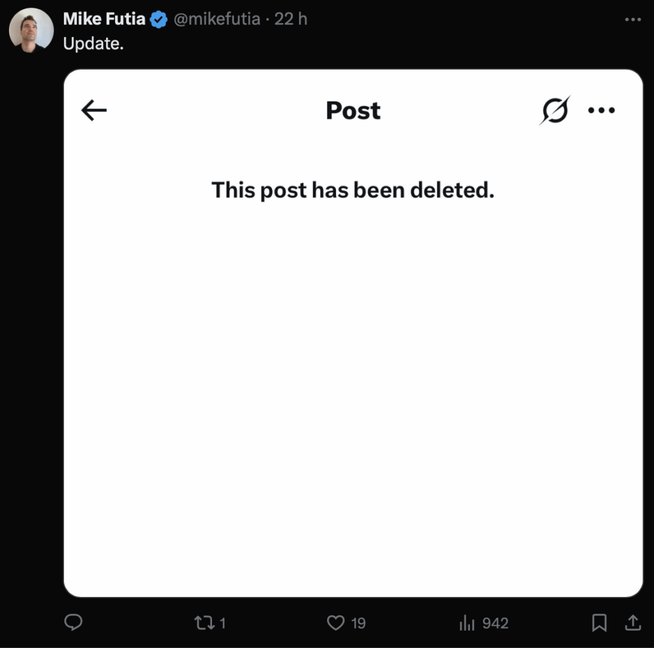Open Mike Futia's profile avatar
Image resolution: width=654 pixels, height=648 pixels.
pyautogui.click(x=31, y=30)
